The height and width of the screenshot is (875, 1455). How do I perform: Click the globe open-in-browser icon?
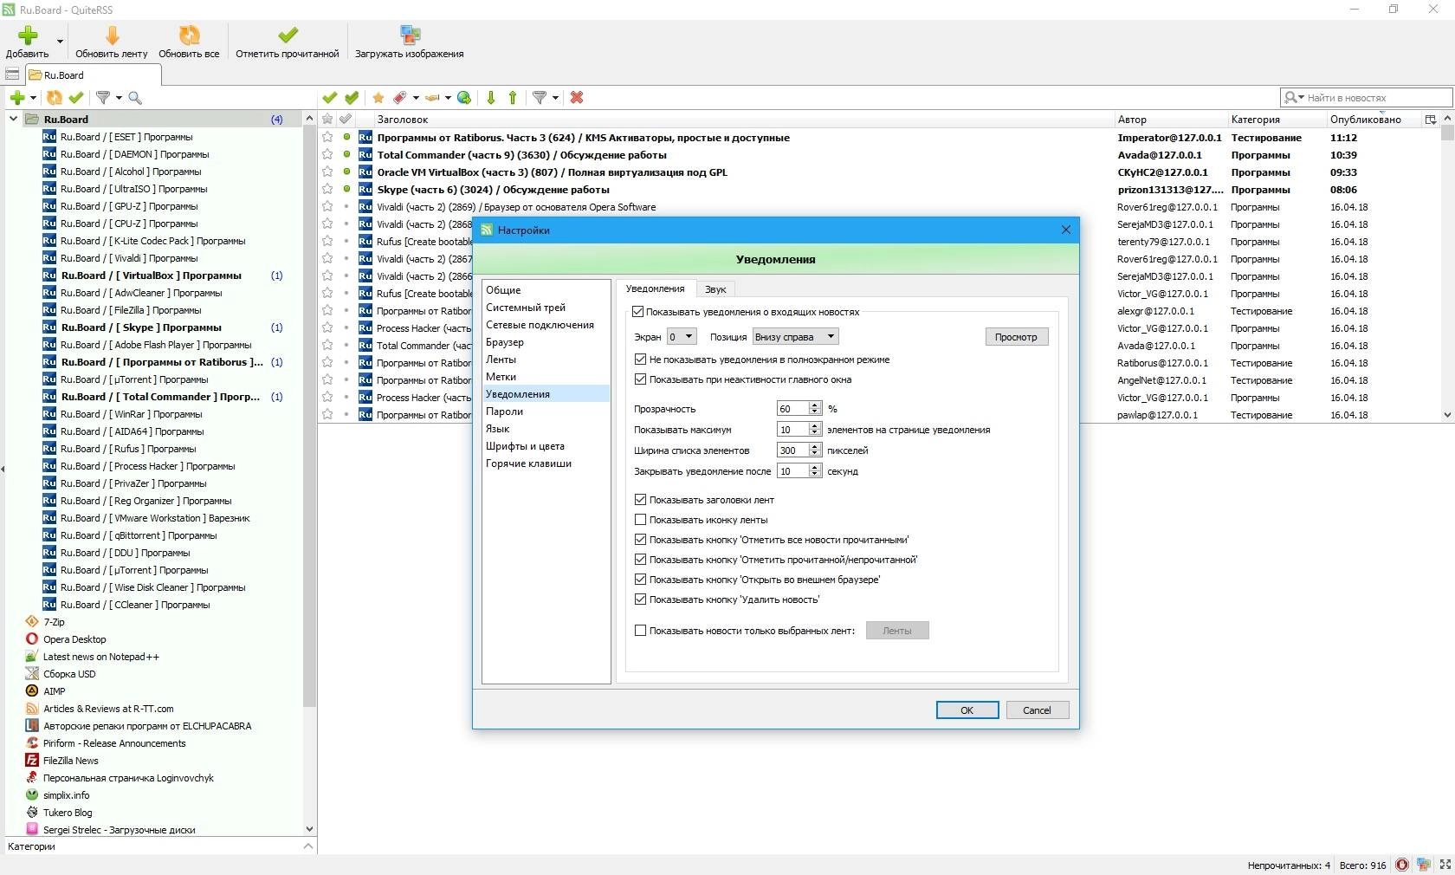click(x=464, y=98)
